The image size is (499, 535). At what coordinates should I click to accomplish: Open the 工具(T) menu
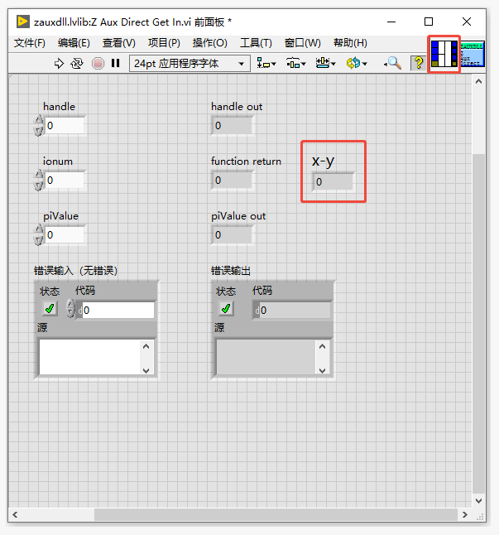point(256,43)
